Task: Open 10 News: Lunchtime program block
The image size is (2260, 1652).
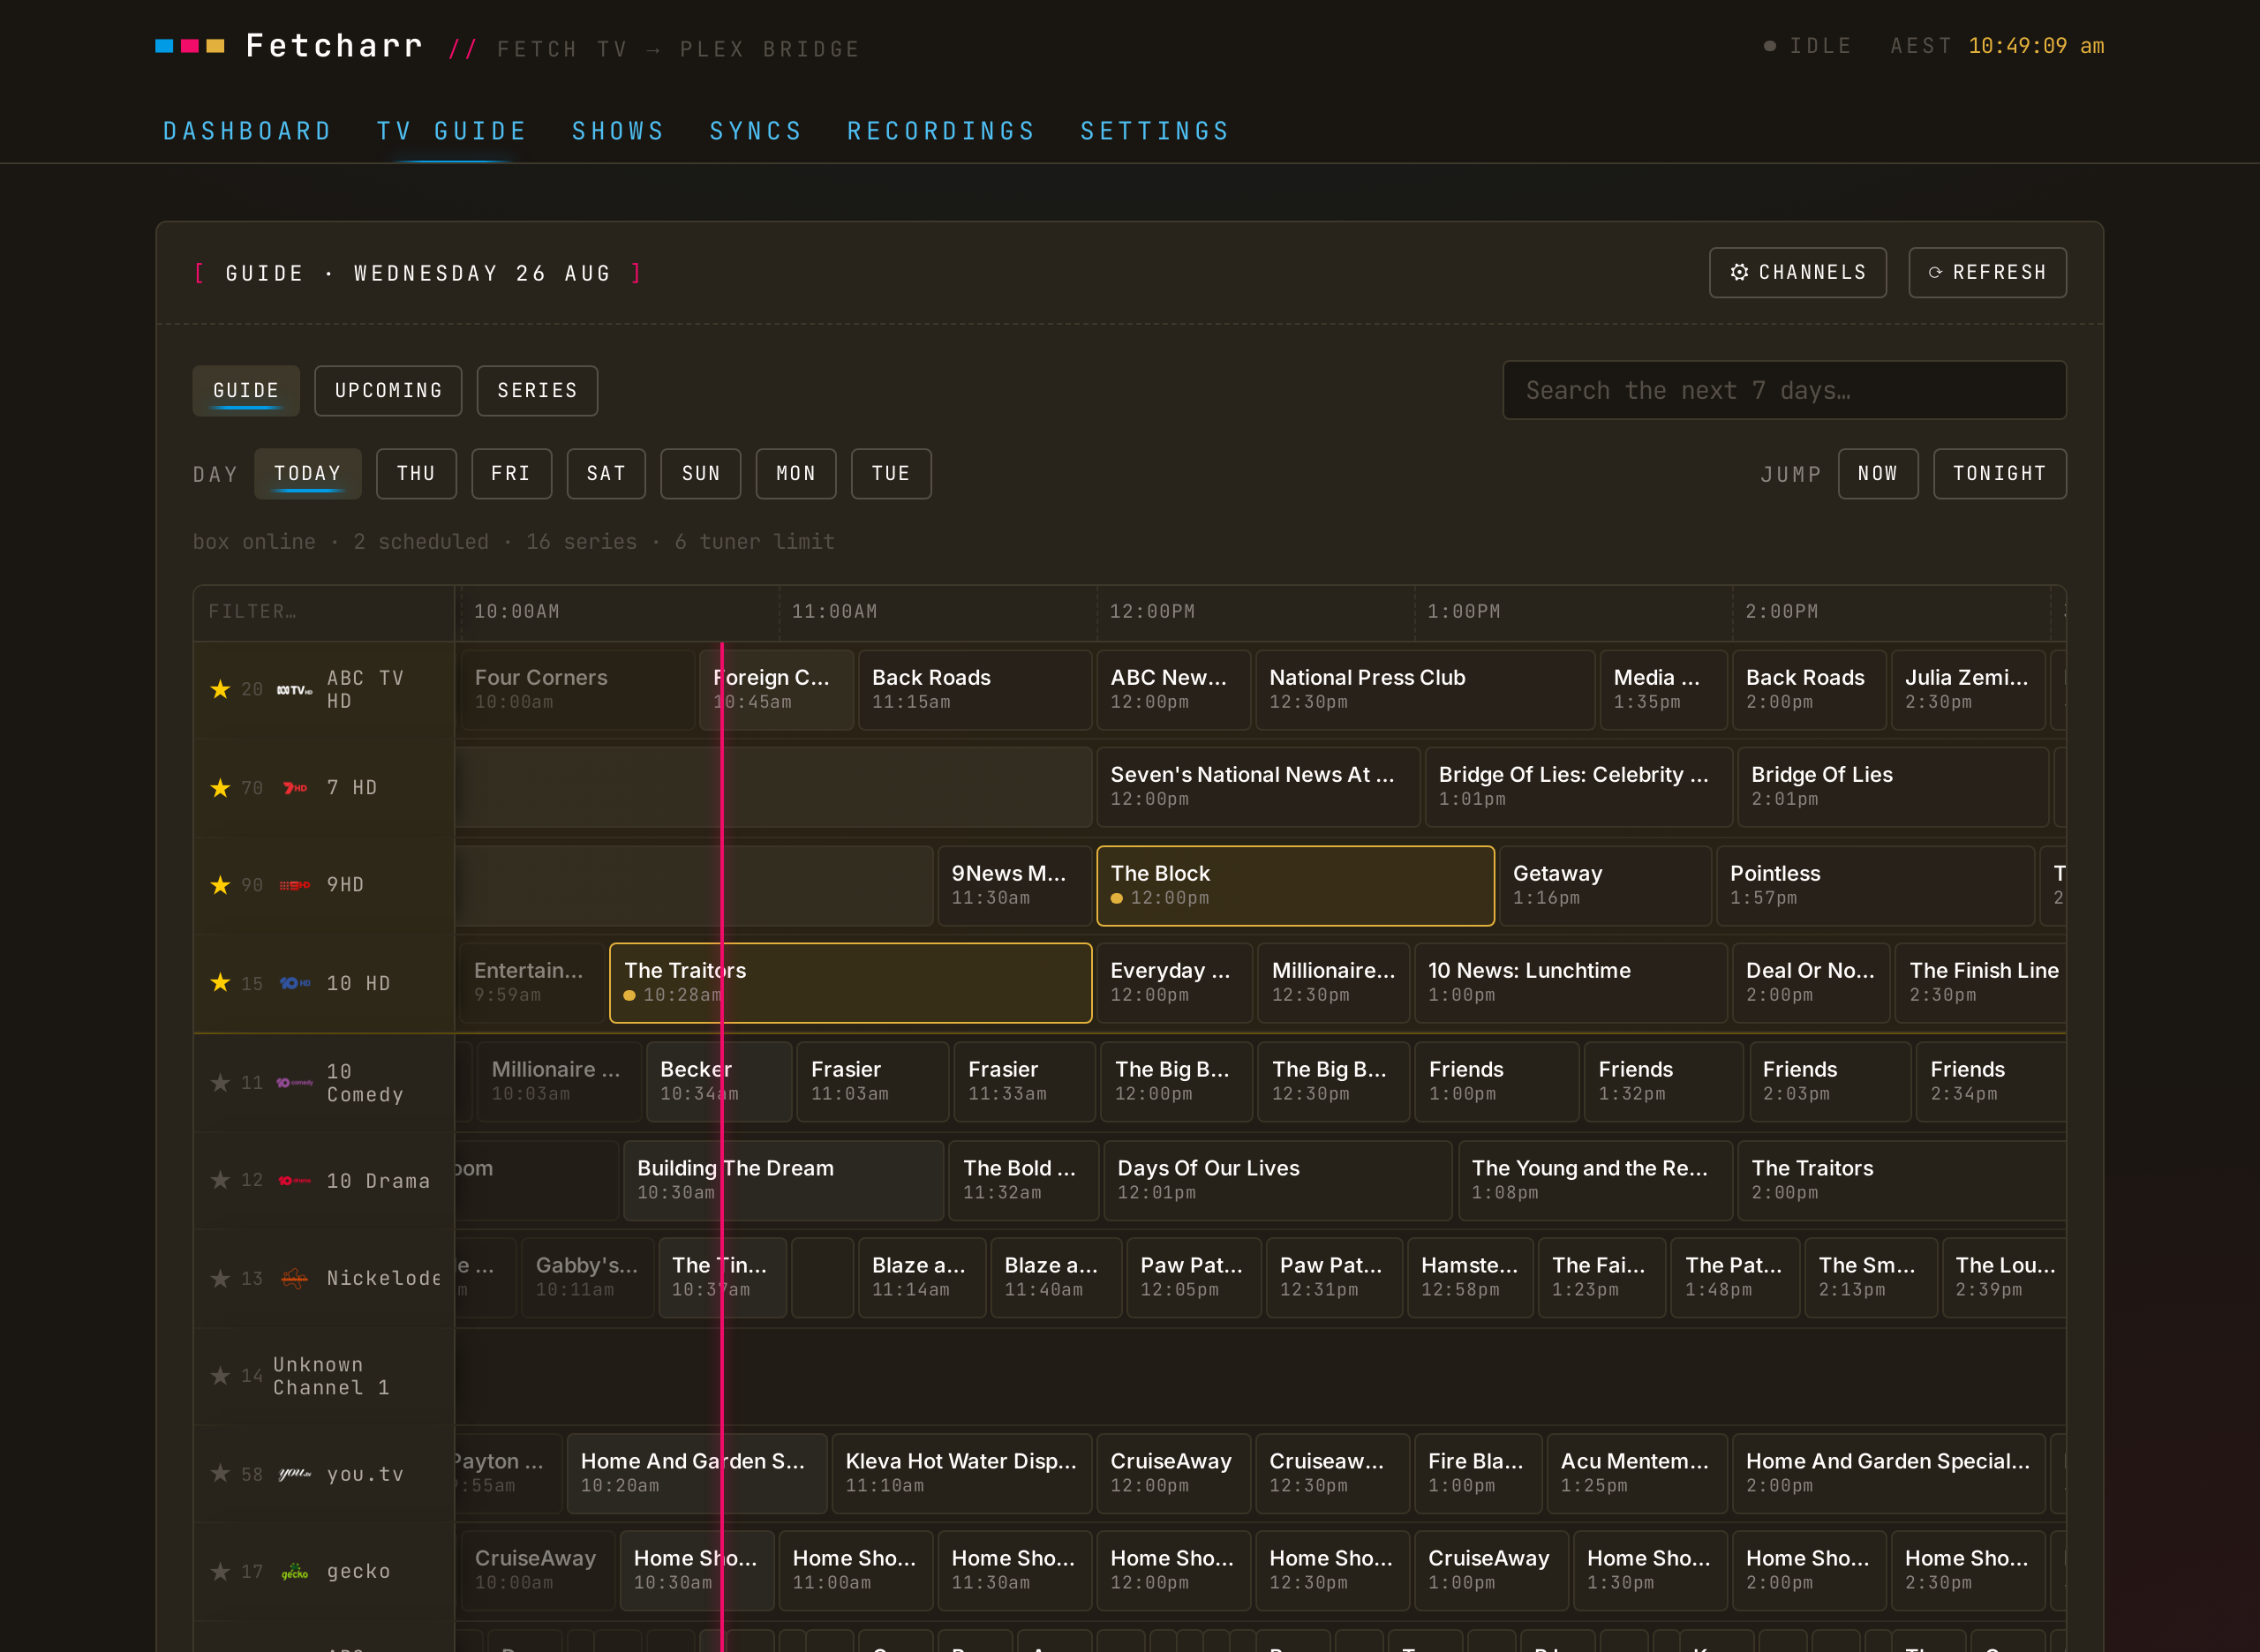Action: [1571, 983]
